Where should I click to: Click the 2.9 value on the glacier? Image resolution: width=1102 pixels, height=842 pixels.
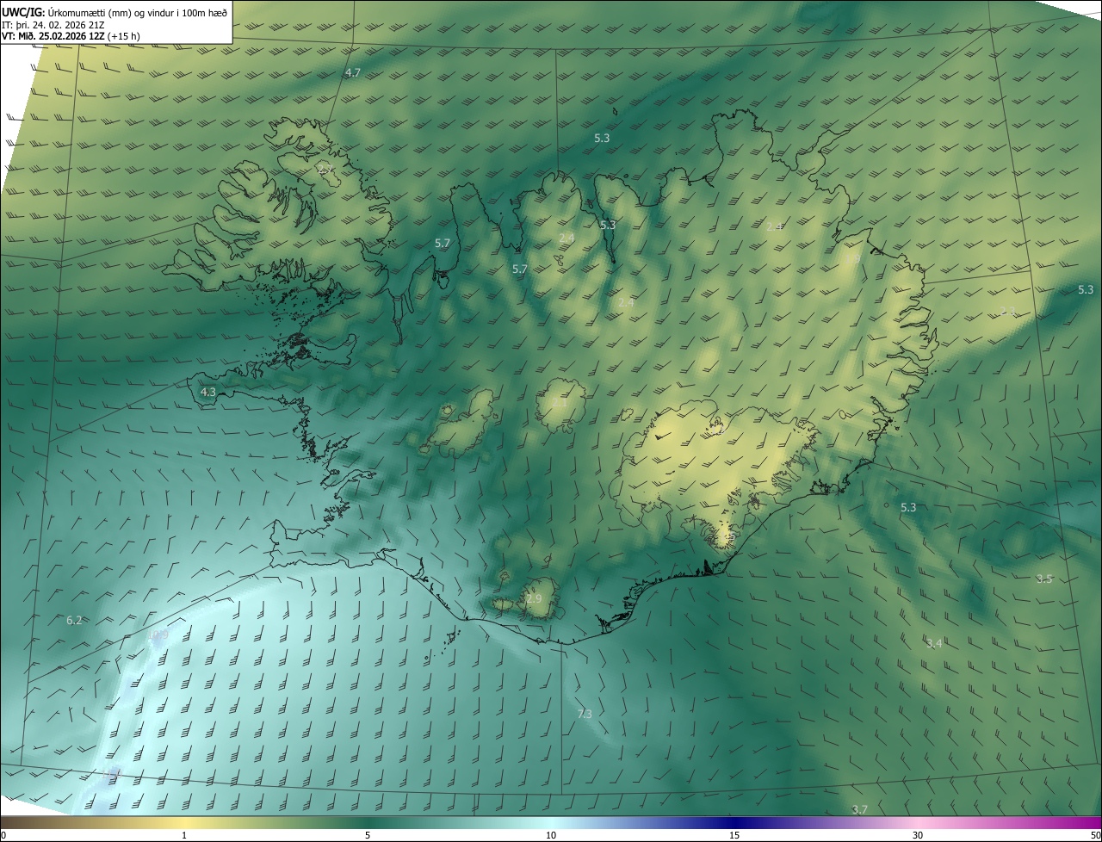click(x=535, y=598)
